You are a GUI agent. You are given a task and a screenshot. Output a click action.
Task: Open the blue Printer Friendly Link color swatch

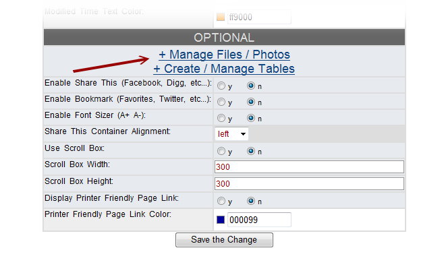pos(221,220)
